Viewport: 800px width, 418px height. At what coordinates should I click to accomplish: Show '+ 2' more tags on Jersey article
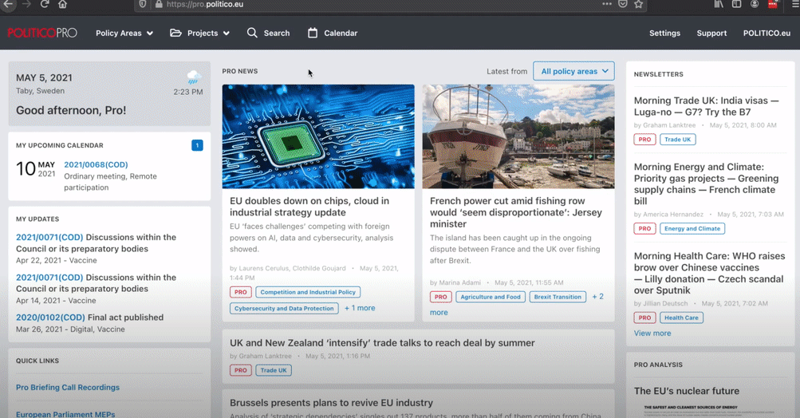coord(597,297)
